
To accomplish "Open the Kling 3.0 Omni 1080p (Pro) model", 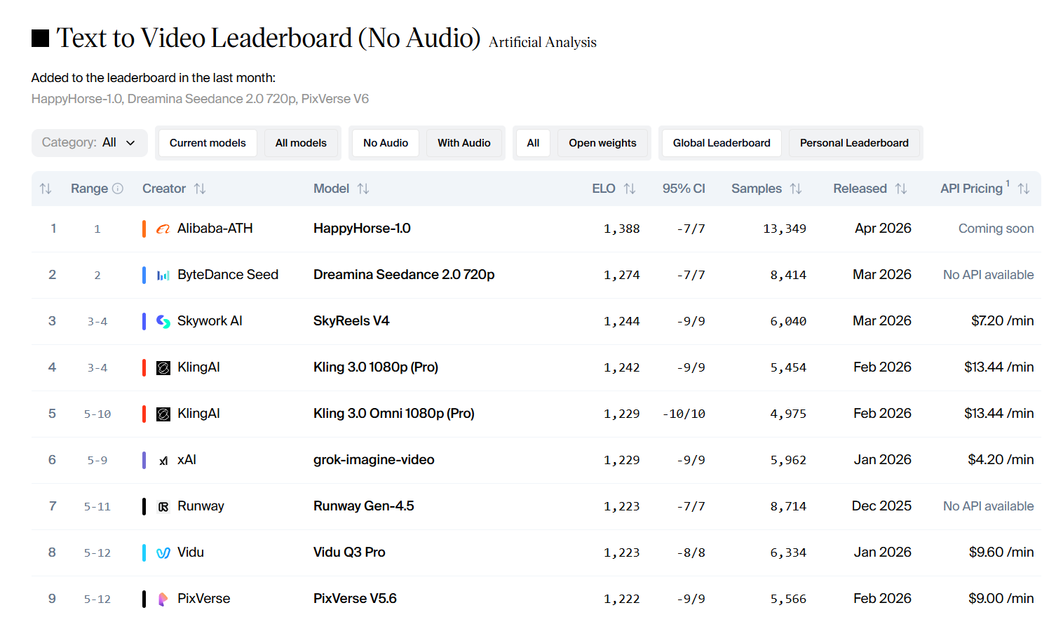I will (394, 414).
